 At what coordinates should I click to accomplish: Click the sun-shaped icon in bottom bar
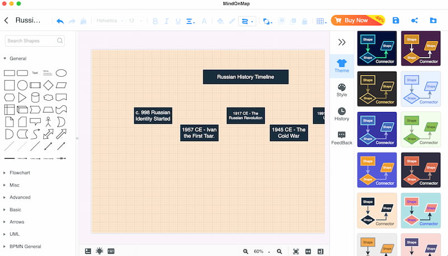tap(99, 251)
